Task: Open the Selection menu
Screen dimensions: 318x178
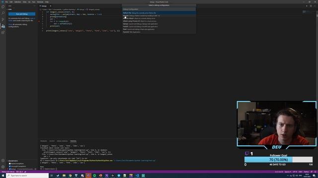Action: coord(18,2)
